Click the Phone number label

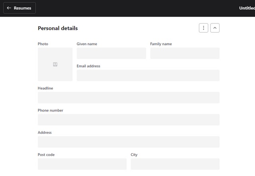(50, 110)
